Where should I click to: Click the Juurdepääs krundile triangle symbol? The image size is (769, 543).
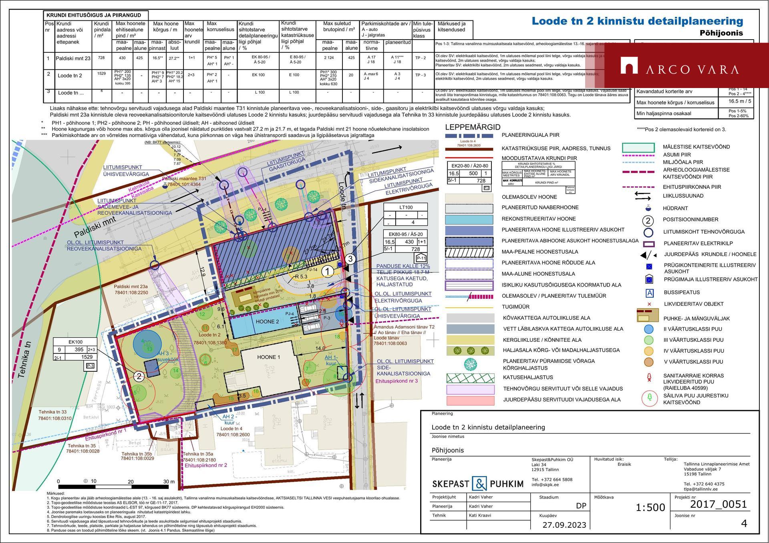click(648, 255)
